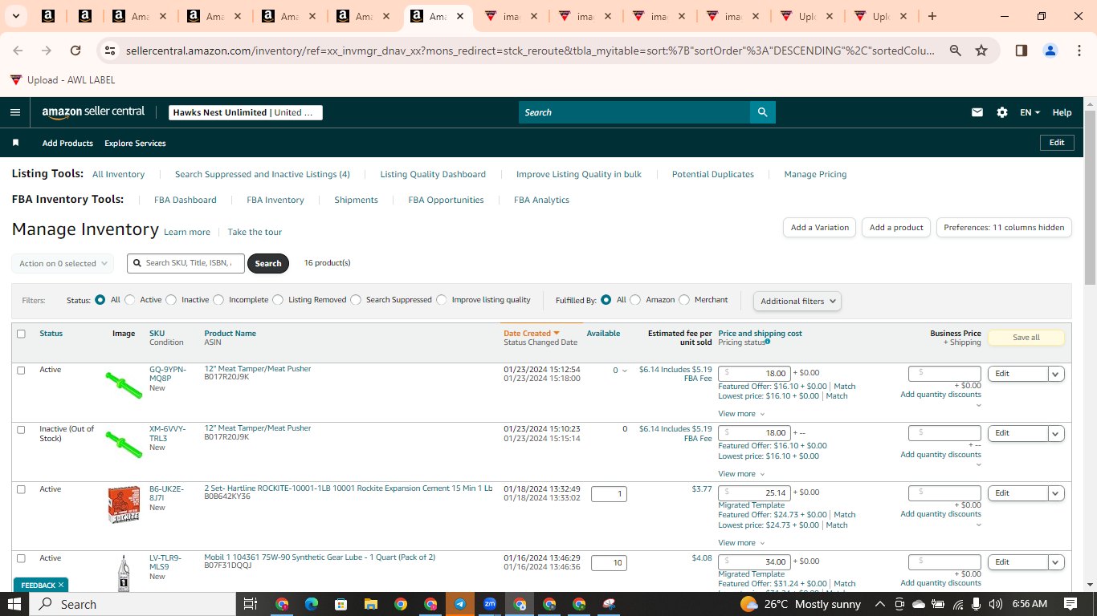Select the Listing Removed status filter

tap(278, 300)
